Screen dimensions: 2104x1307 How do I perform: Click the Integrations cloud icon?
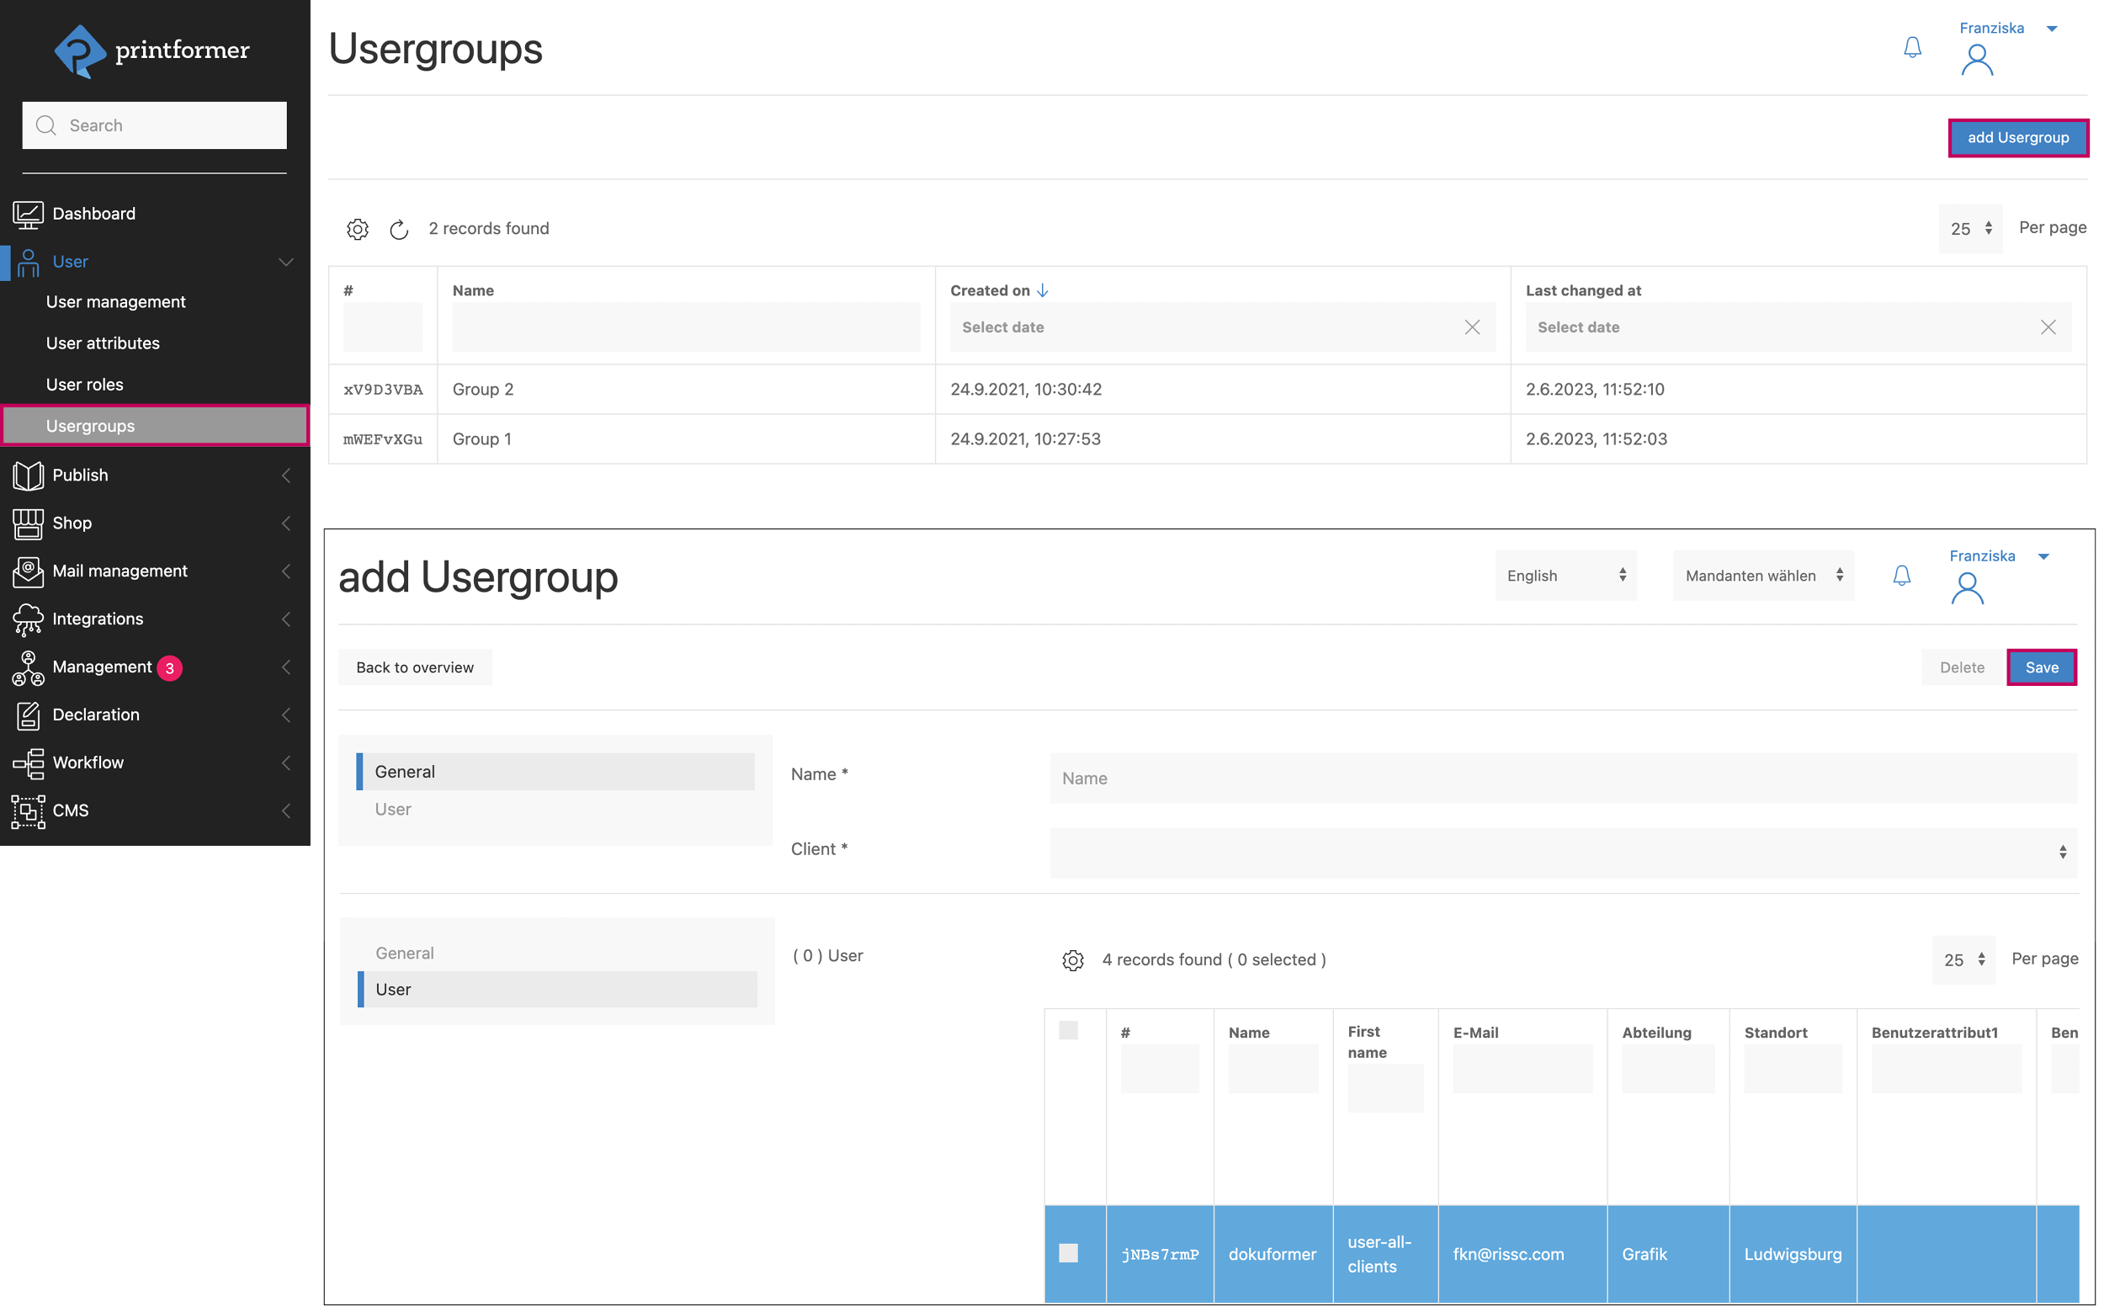(x=28, y=619)
